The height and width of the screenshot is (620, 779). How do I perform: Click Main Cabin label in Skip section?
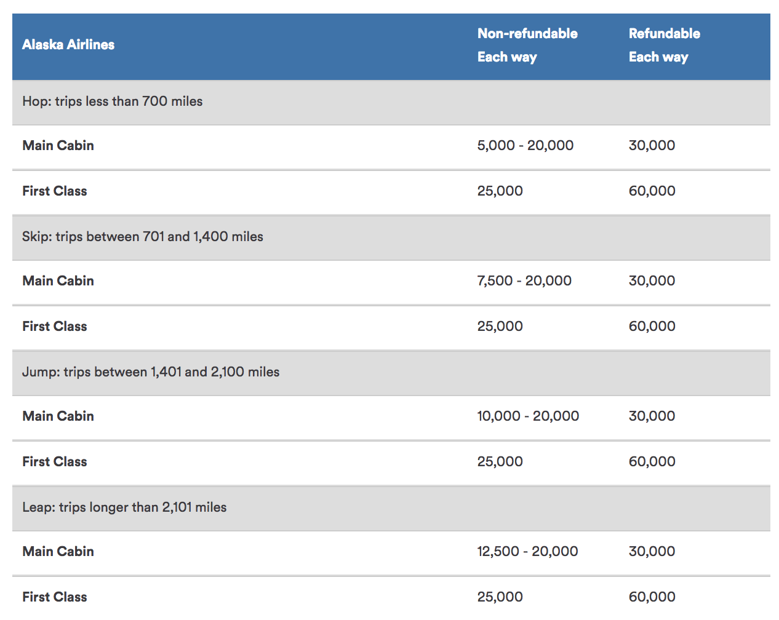tap(58, 281)
